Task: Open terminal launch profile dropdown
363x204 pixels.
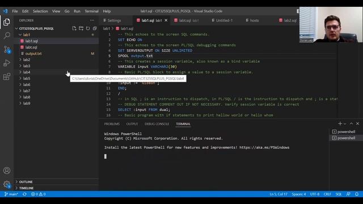Action: pyautogui.click(x=345, y=124)
